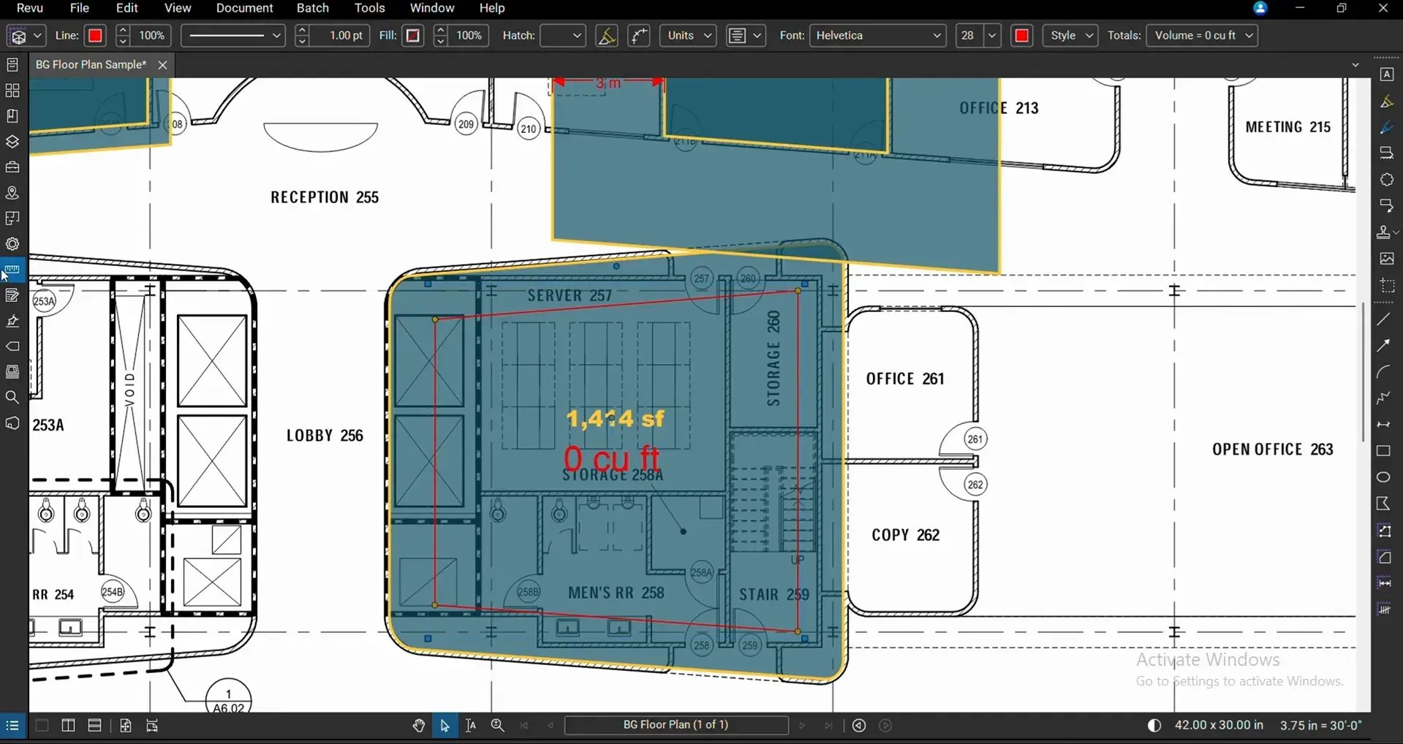Open the Measurements ruler panel

[x=12, y=270]
